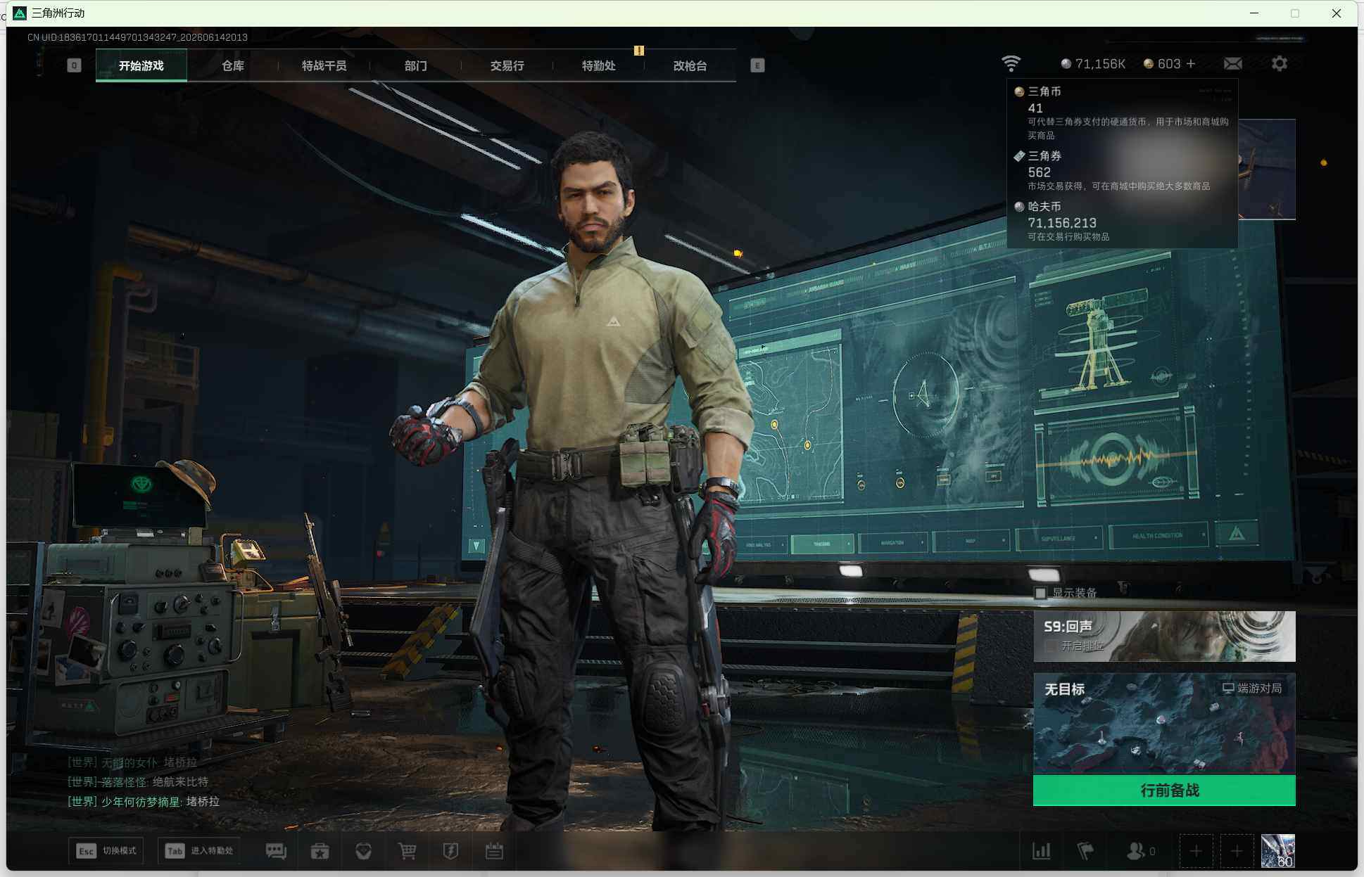The image size is (1364, 877).
Task: Click the 71,156K 哈夫币 balance
Action: point(1093,64)
